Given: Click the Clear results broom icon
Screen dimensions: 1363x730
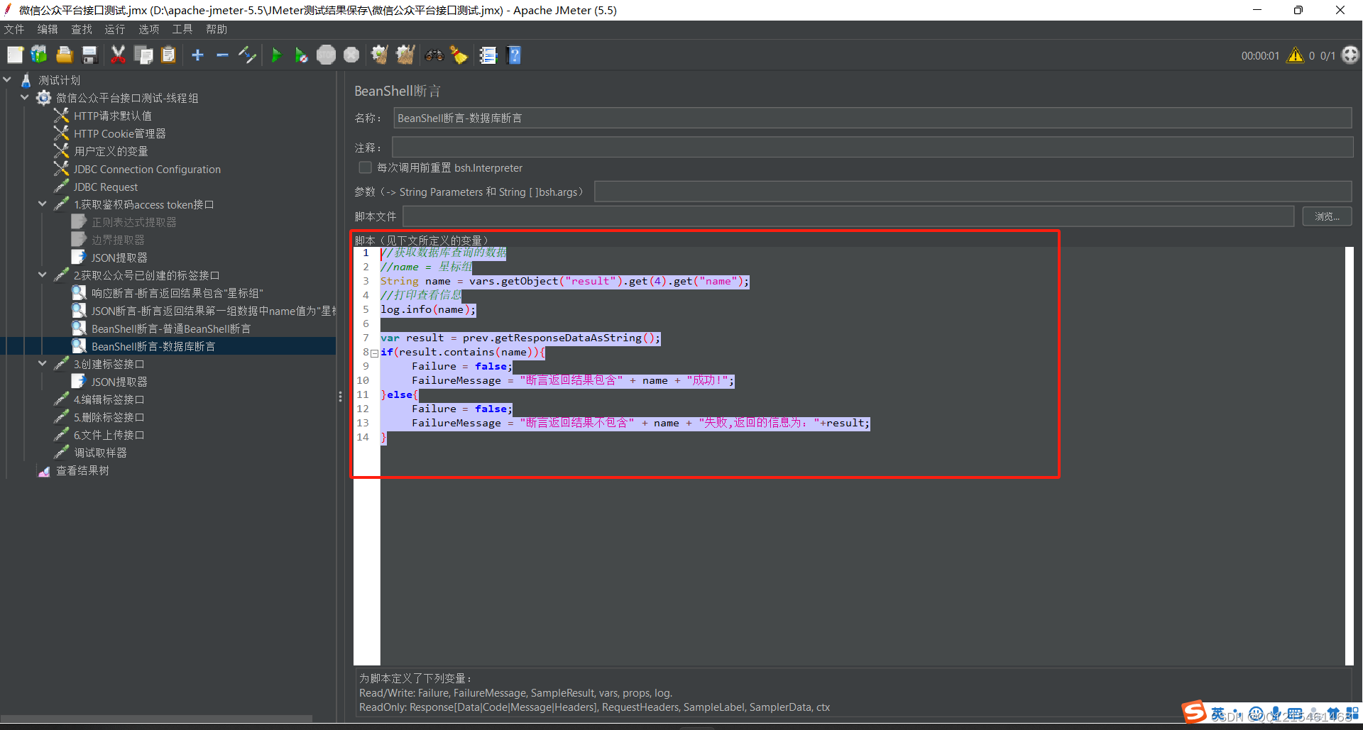Looking at the screenshot, I should coord(380,55).
